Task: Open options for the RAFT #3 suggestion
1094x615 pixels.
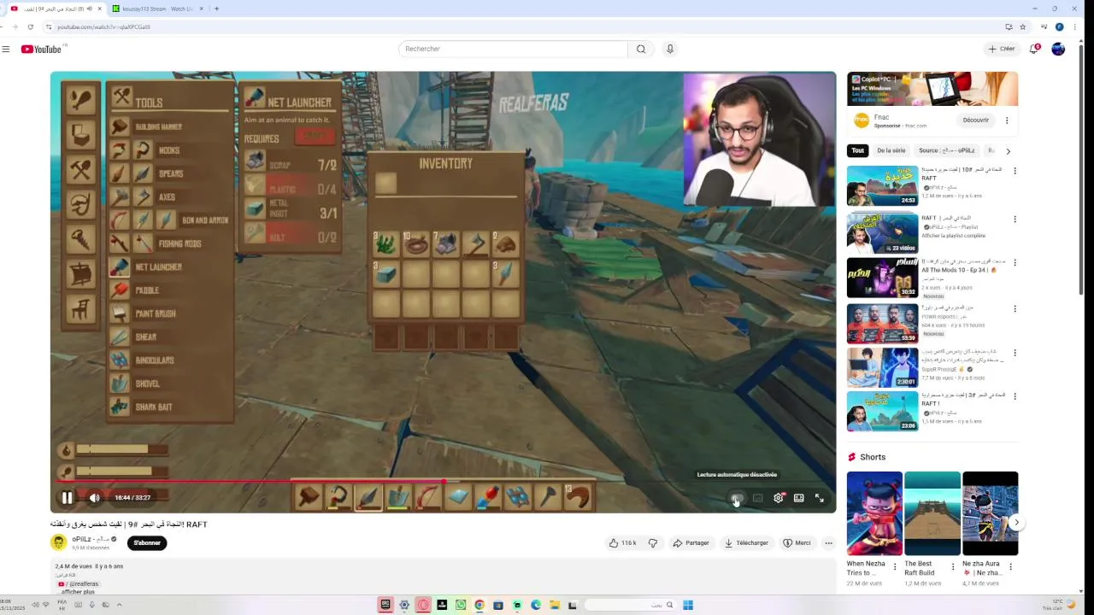Action: (1015, 397)
